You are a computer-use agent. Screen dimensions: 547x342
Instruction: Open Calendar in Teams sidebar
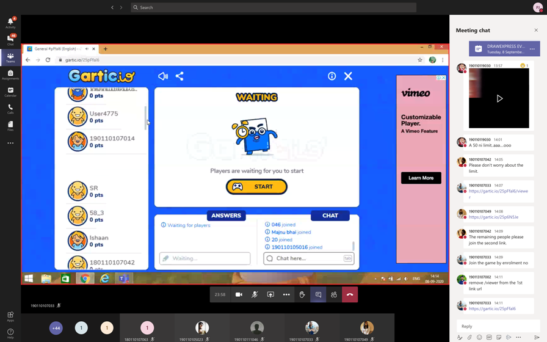click(10, 92)
